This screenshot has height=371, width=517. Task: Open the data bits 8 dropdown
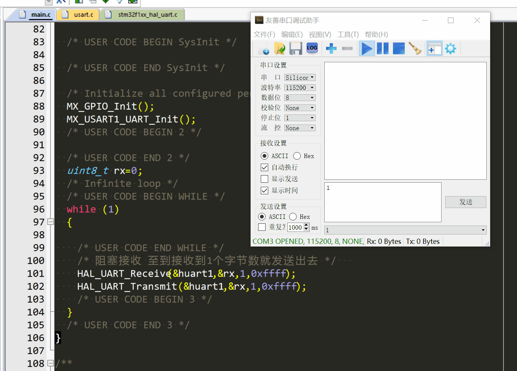point(300,98)
